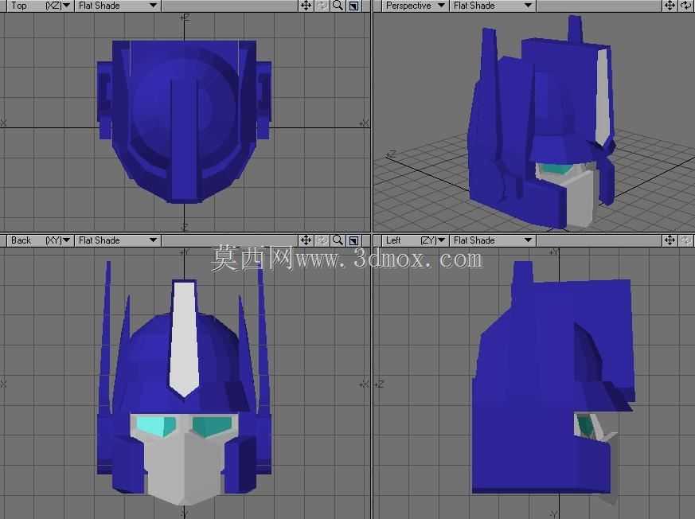Viewport: 695px width, 519px height.
Task: Click the pan (move) icon in Perspective viewport
Action: tap(670, 6)
